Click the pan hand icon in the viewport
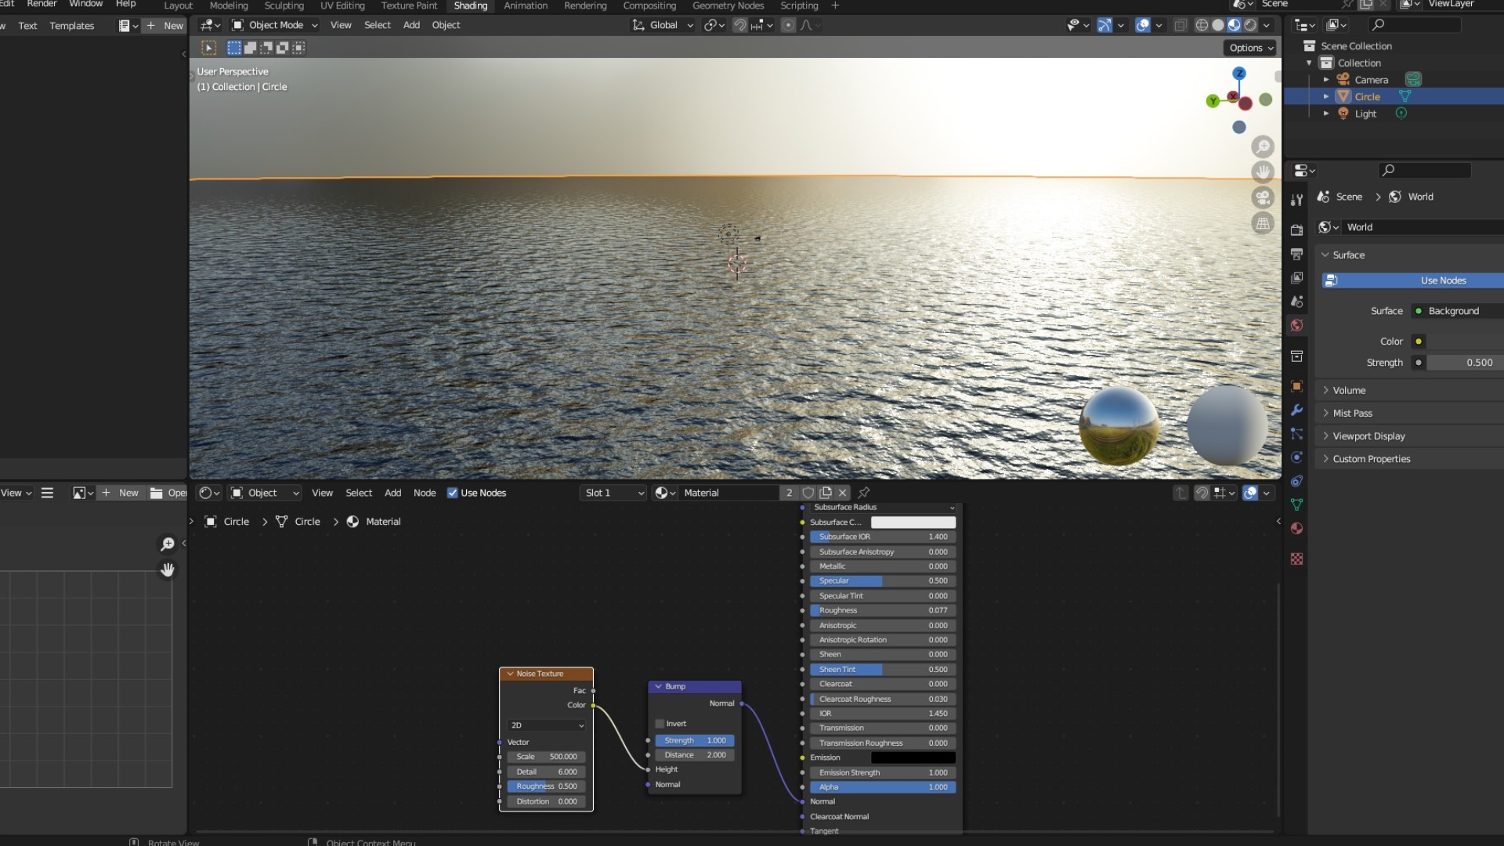This screenshot has height=846, width=1504. pyautogui.click(x=1262, y=172)
